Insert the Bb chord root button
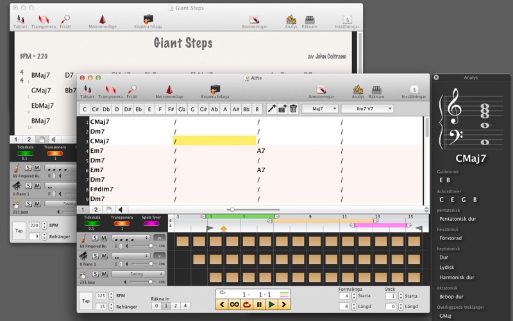Screen dimensions: 513x321 [246, 109]
